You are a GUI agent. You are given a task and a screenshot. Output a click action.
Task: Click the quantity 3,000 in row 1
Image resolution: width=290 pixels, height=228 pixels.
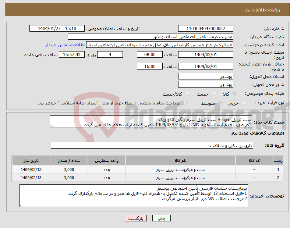click(x=69, y=170)
